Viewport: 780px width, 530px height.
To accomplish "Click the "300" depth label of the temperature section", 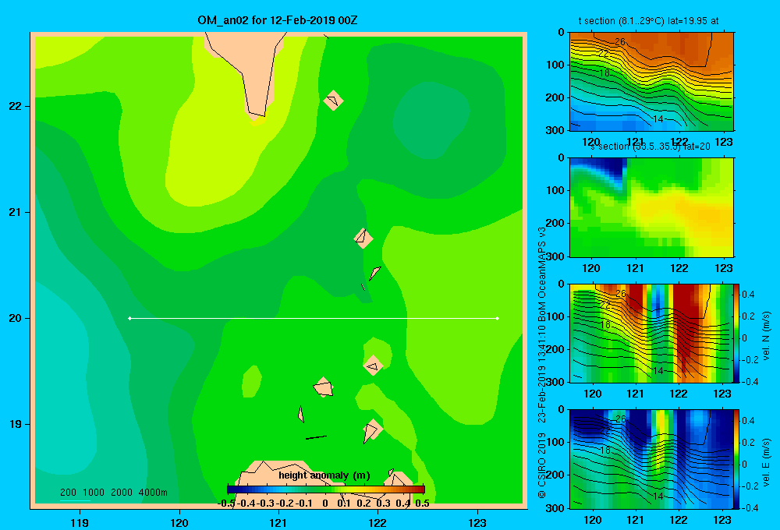I will coord(556,130).
